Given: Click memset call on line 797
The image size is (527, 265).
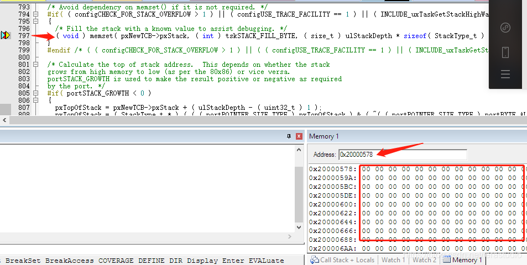Looking at the screenshot, I should 102,36.
